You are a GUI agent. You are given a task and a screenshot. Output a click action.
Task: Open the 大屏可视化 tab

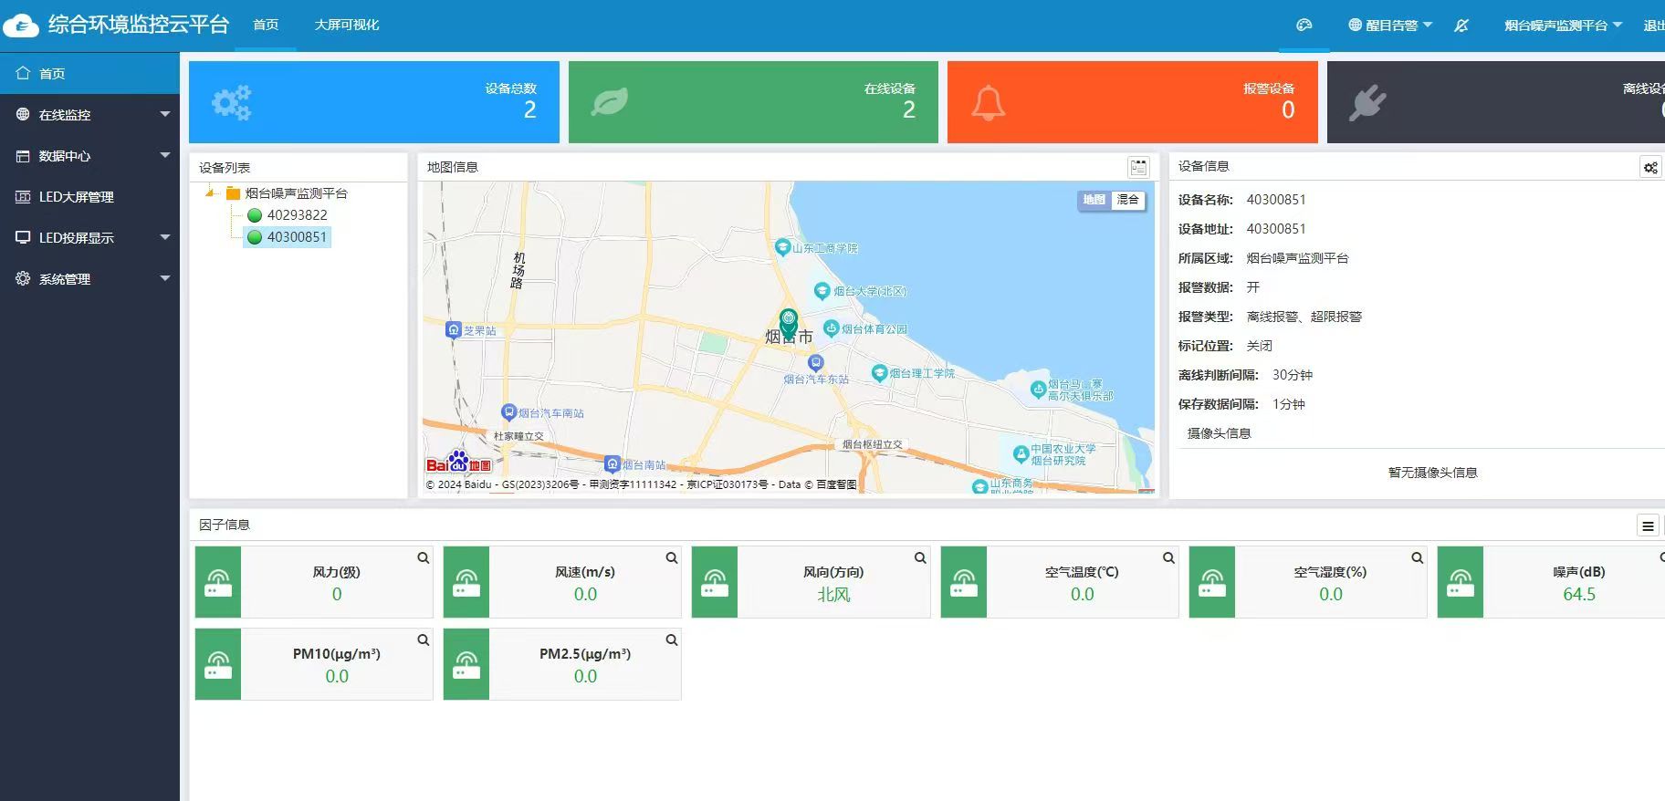pos(346,25)
